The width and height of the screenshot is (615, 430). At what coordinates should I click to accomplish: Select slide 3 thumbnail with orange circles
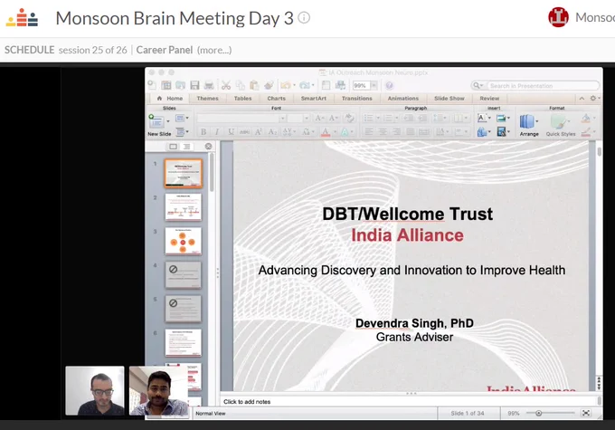point(184,241)
